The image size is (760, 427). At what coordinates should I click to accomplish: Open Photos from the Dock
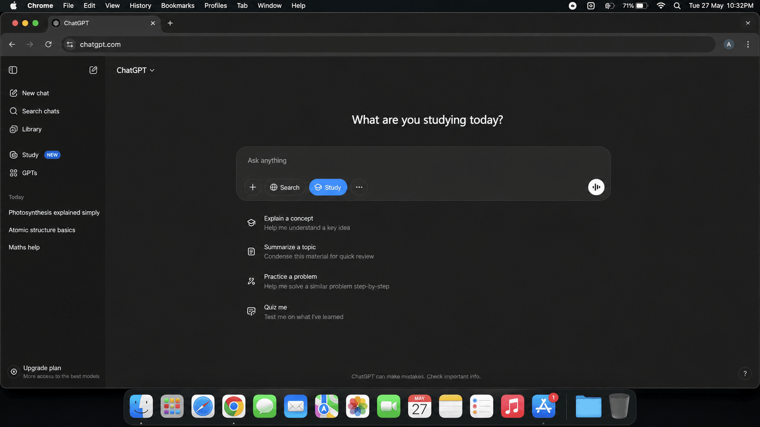[x=358, y=406]
